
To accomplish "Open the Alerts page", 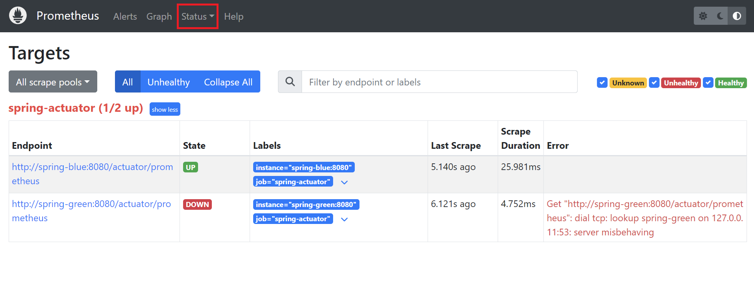I will (x=125, y=17).
